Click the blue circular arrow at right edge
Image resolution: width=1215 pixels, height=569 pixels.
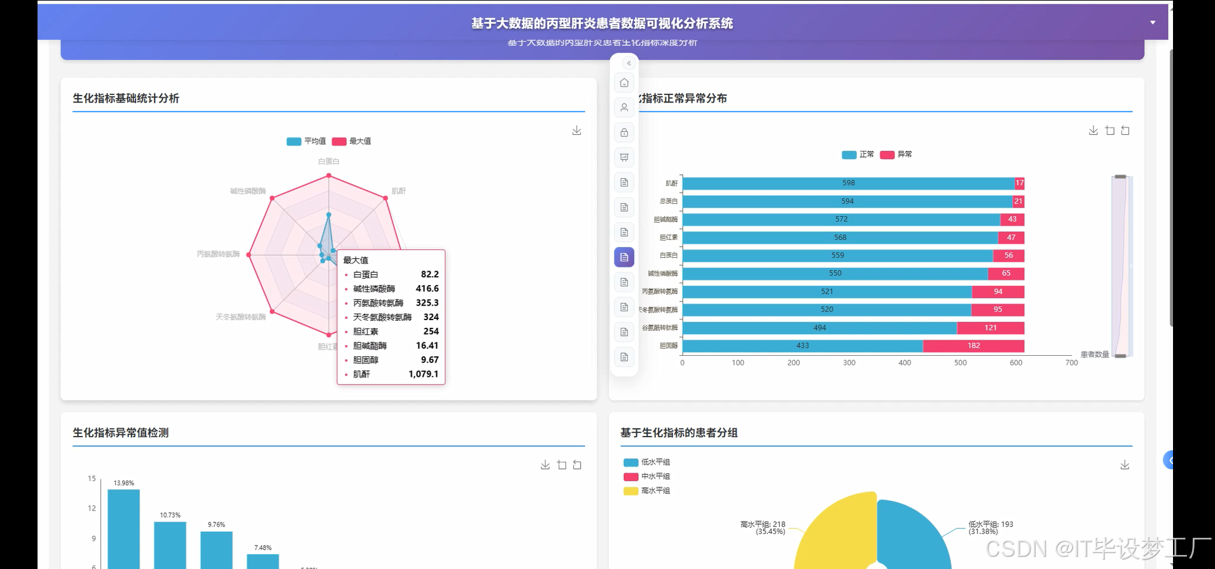pos(1168,460)
